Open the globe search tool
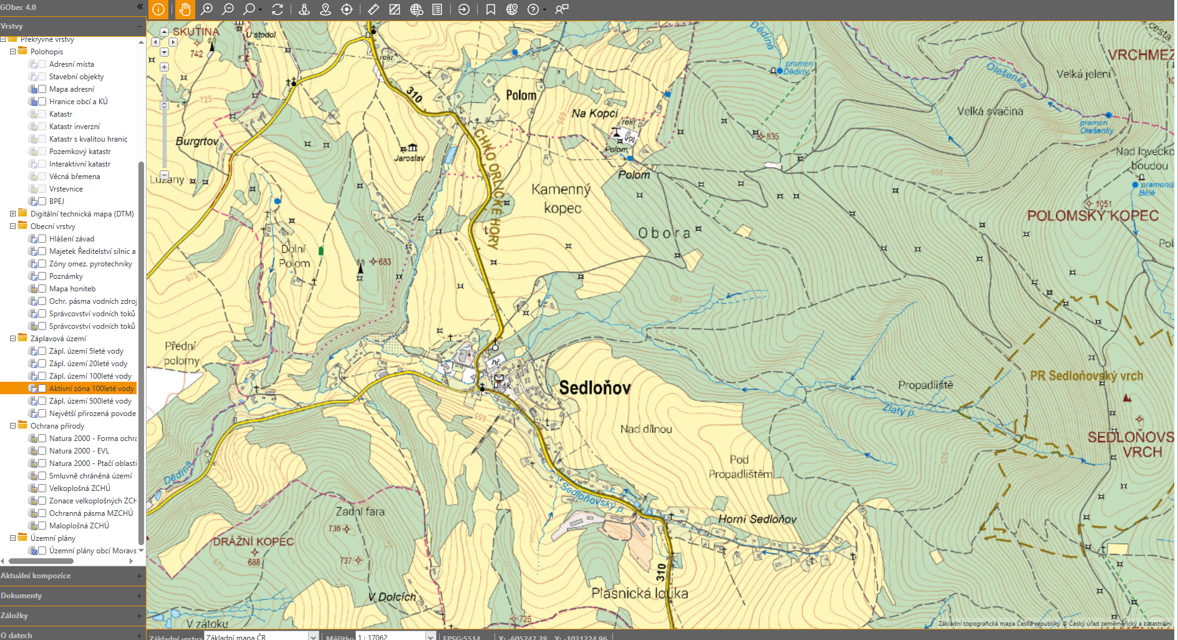Viewport: 1178px width, 640px height. (417, 9)
